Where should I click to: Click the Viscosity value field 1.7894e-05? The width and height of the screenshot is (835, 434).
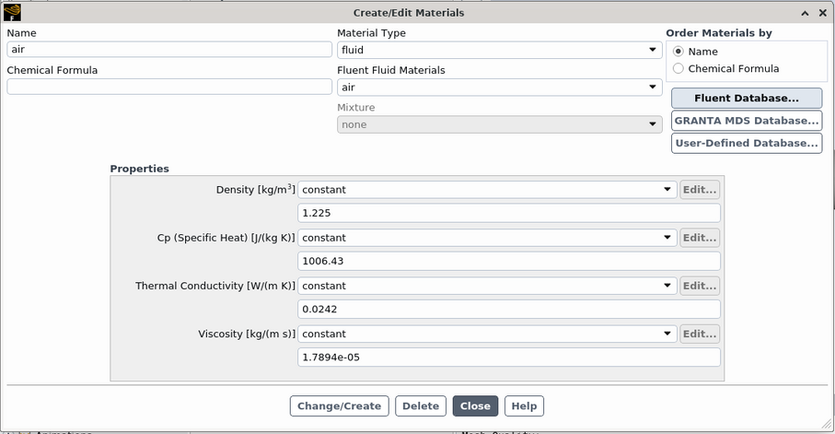coord(508,357)
